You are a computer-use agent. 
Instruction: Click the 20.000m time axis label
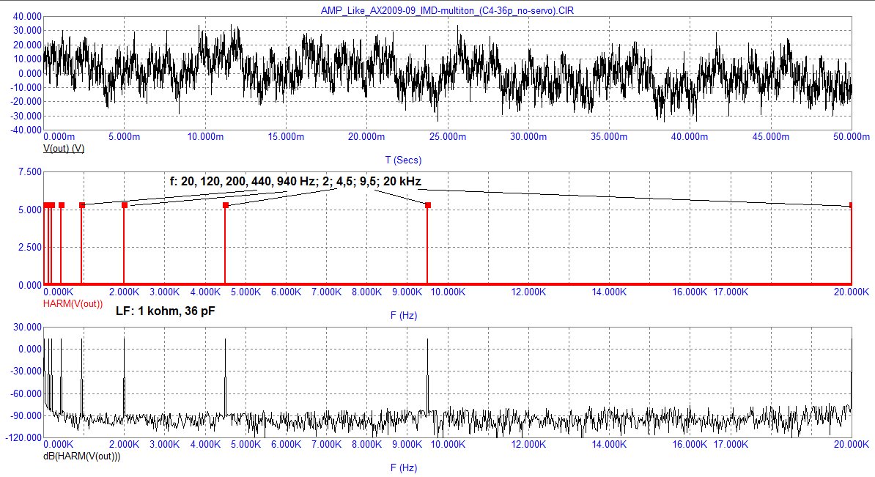[x=366, y=137]
